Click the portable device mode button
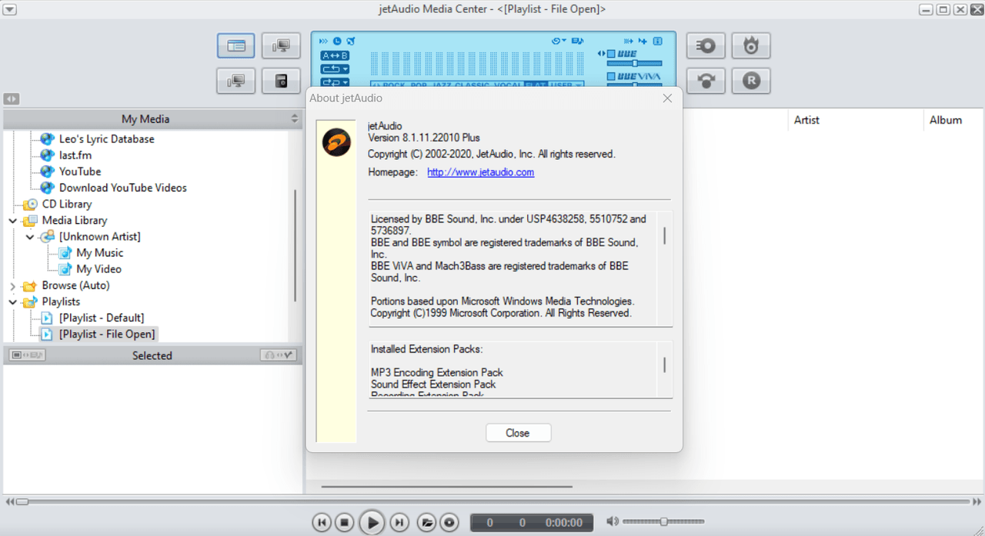Image resolution: width=985 pixels, height=536 pixels. [x=281, y=81]
